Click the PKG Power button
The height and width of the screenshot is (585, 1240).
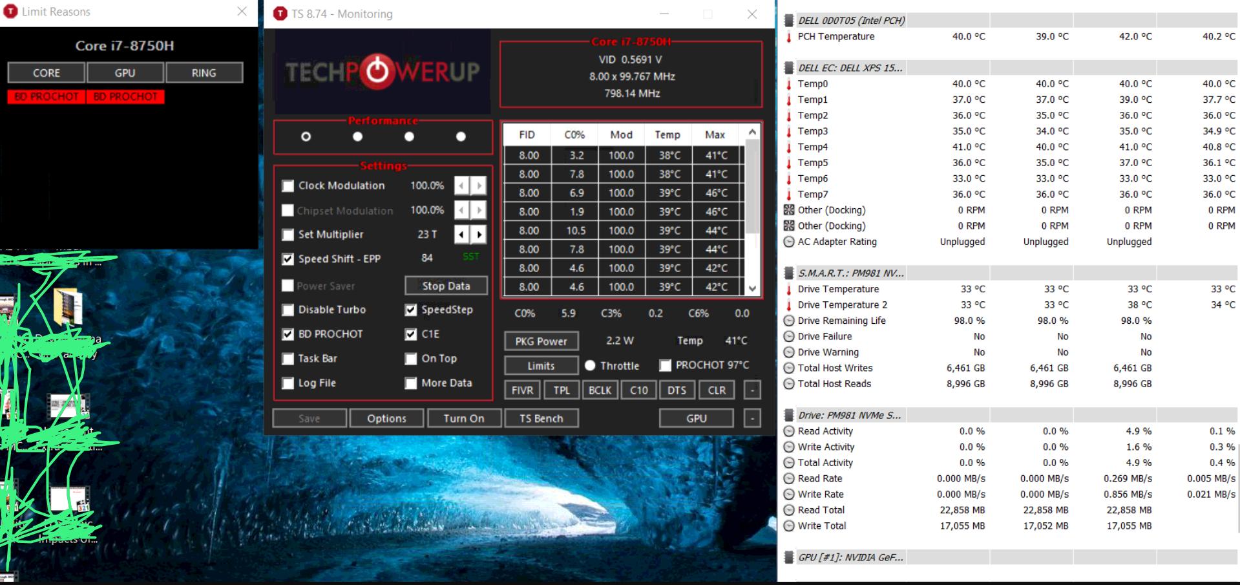click(541, 341)
